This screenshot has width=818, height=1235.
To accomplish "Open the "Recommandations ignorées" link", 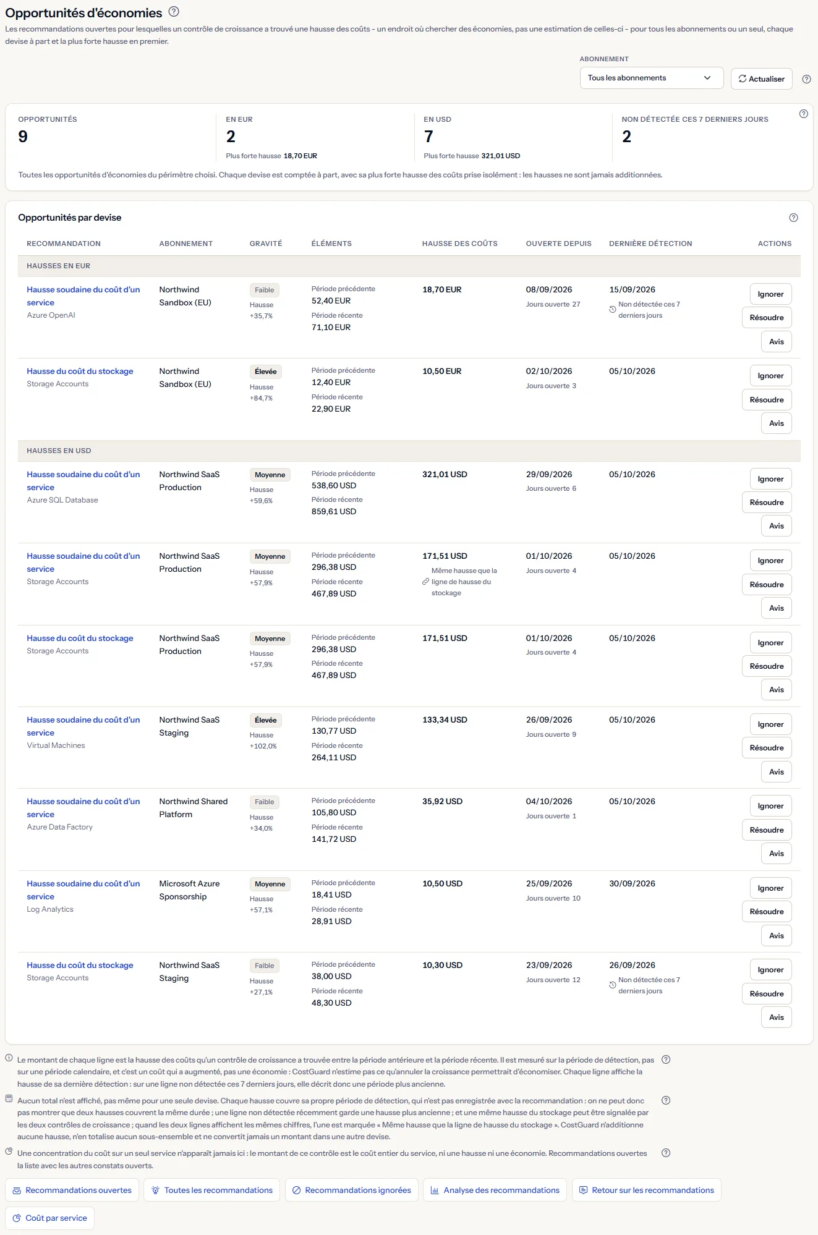I will [351, 1190].
